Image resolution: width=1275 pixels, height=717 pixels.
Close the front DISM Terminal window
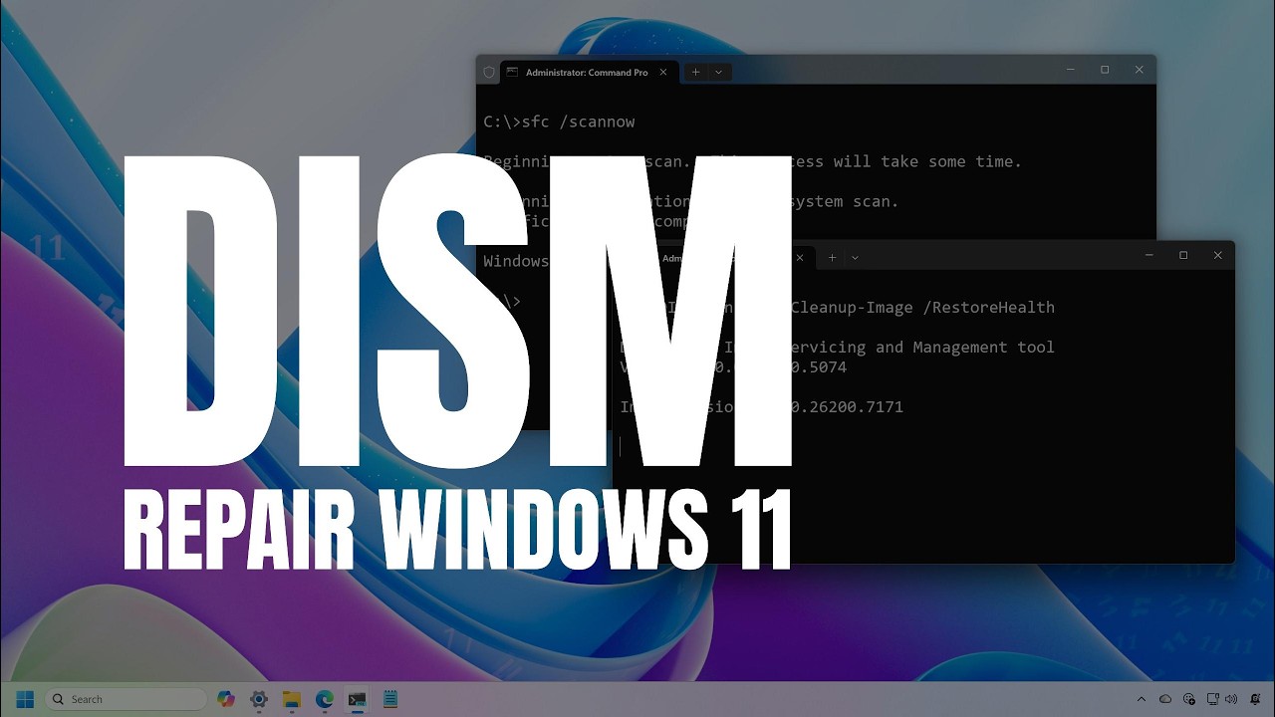1217,255
